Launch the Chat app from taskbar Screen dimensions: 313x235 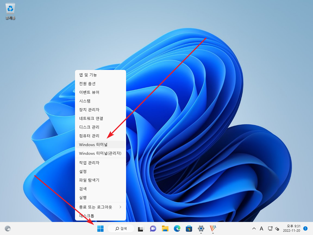(153, 228)
